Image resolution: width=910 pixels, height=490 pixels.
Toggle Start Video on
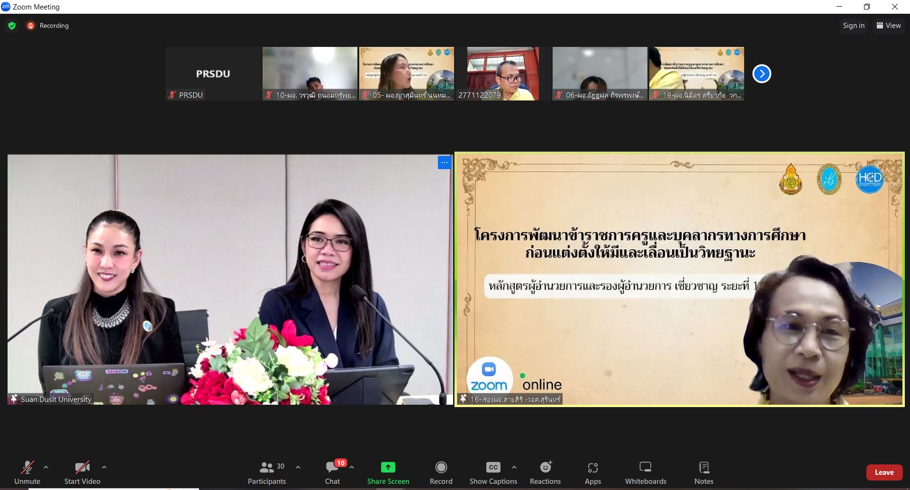pyautogui.click(x=82, y=473)
